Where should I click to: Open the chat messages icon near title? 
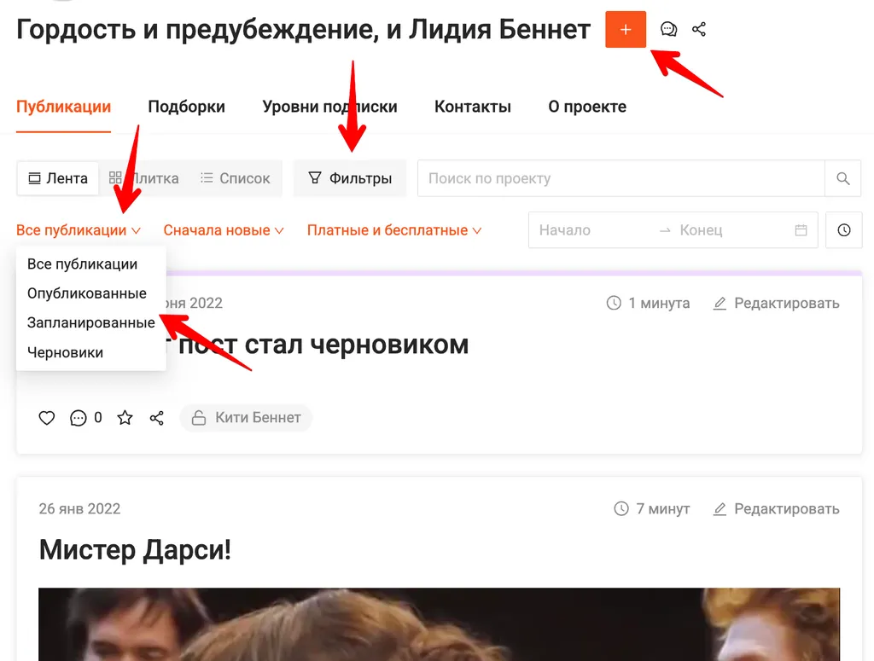coord(669,30)
